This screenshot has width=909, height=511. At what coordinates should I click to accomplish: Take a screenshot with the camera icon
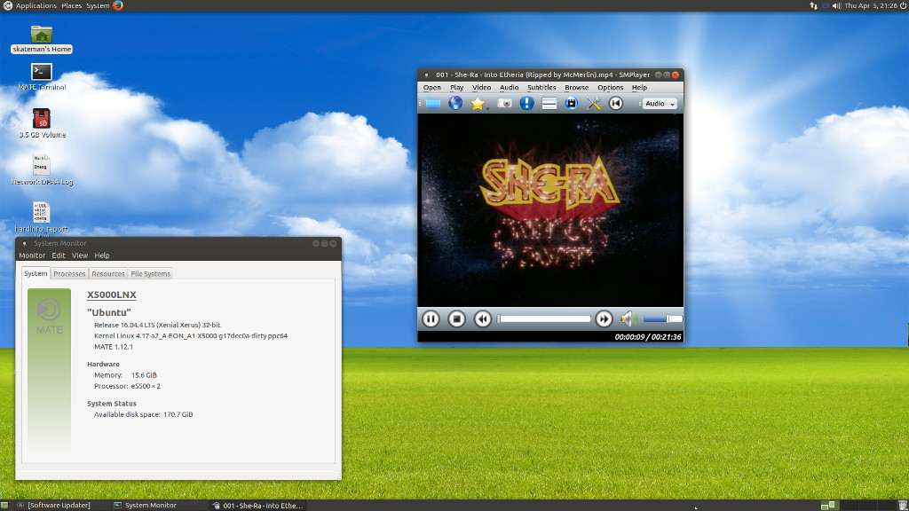coord(504,103)
